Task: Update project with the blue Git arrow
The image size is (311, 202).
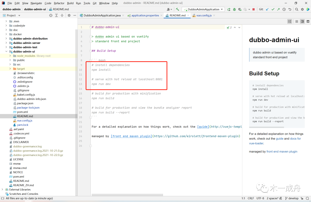Action: pos(267,9)
